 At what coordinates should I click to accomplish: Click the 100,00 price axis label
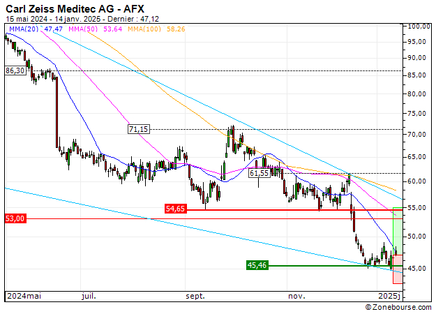point(419,27)
